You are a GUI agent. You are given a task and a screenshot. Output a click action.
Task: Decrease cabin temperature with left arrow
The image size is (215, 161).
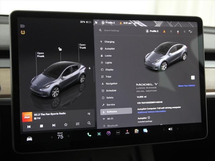[52, 137]
